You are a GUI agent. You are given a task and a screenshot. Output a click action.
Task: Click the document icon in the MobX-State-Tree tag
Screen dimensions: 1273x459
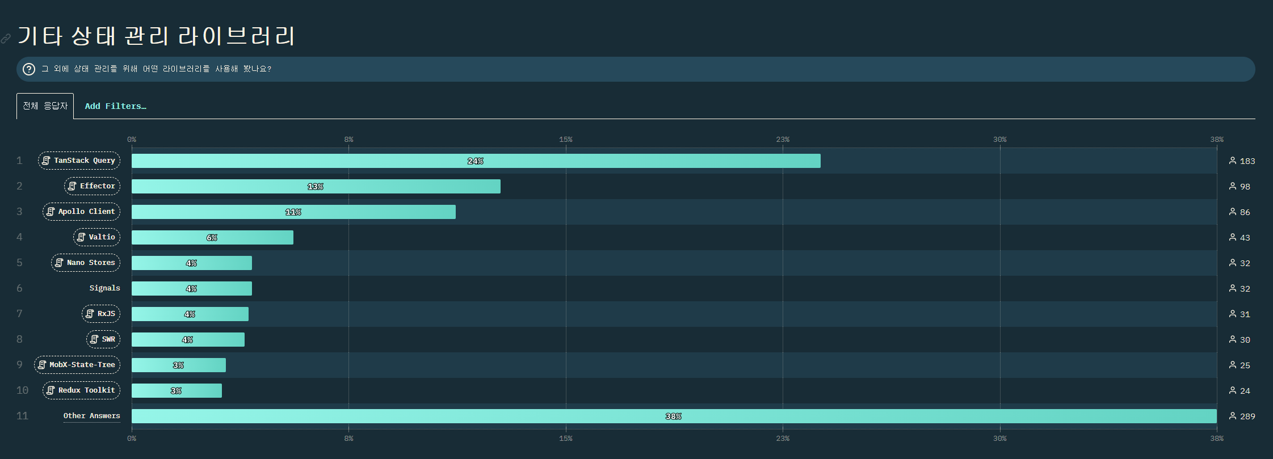(x=42, y=365)
